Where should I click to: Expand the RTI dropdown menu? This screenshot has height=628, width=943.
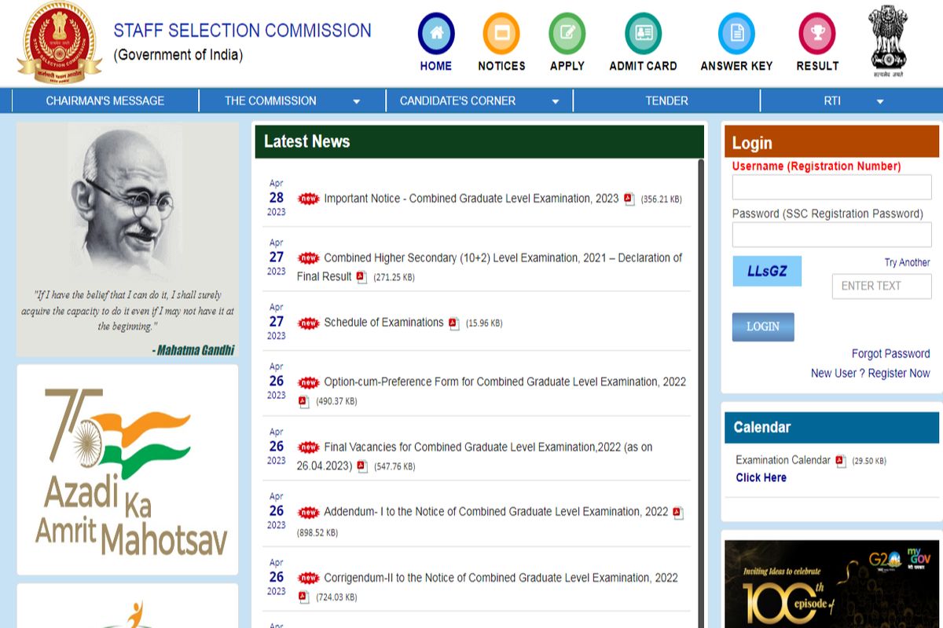853,100
